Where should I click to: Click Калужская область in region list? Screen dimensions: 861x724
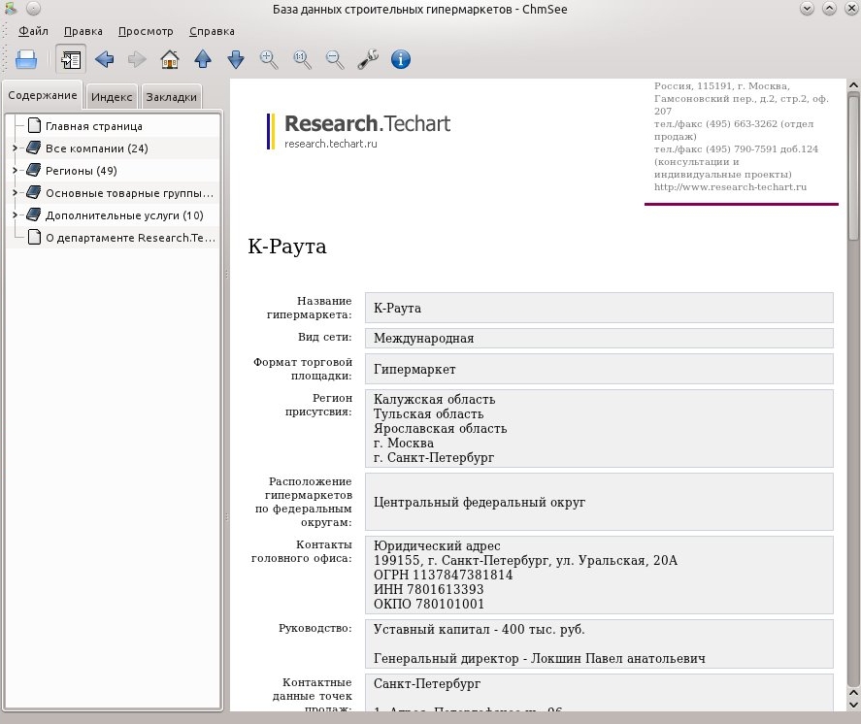(434, 399)
